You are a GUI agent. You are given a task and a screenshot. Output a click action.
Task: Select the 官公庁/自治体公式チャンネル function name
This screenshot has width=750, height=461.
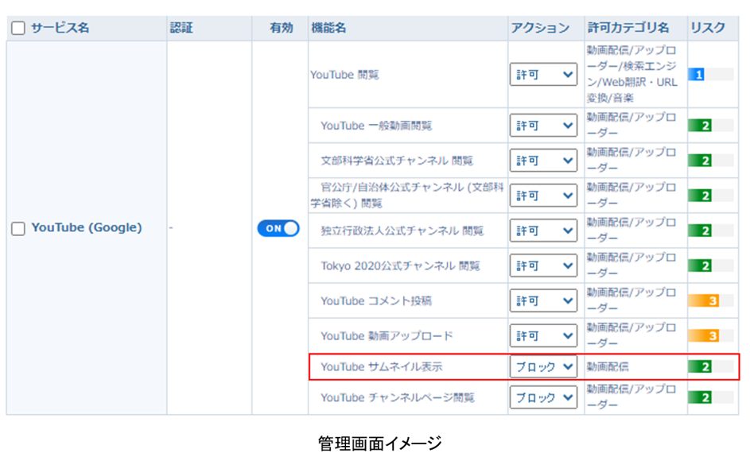[407, 195]
